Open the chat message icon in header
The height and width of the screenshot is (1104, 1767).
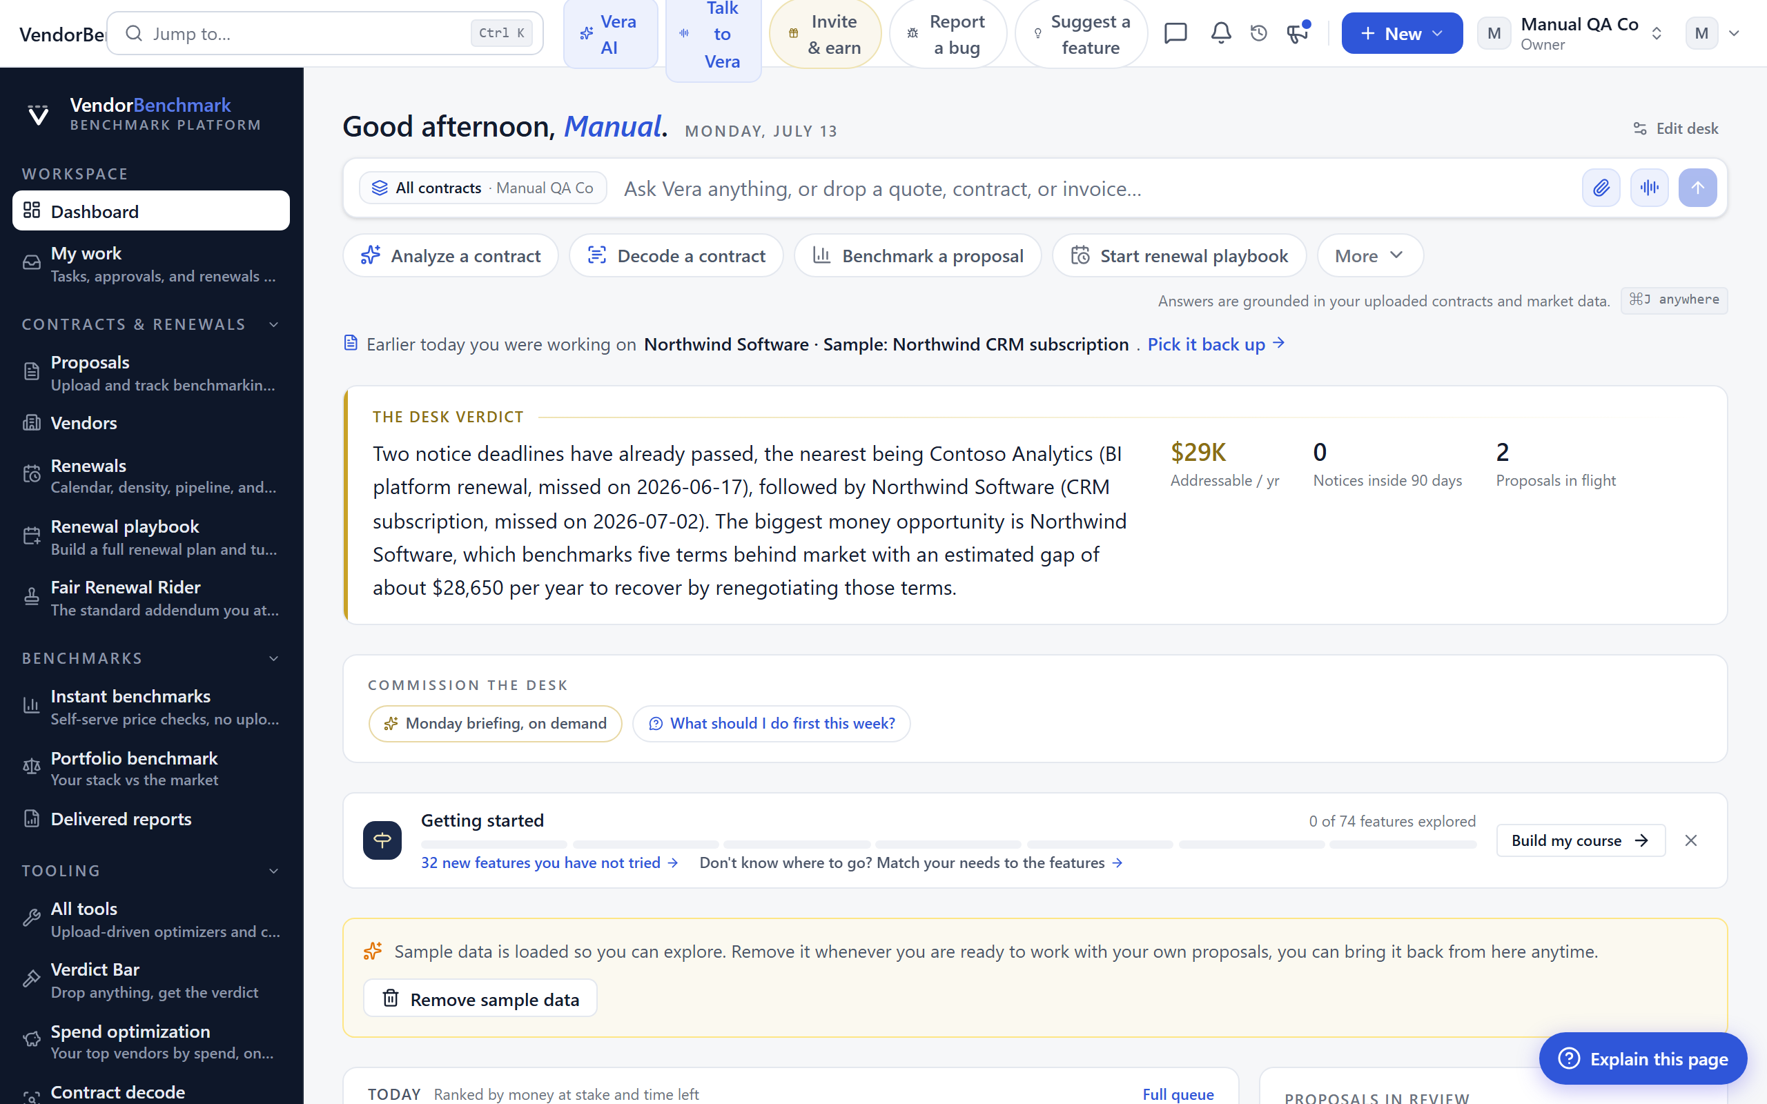pos(1175,33)
